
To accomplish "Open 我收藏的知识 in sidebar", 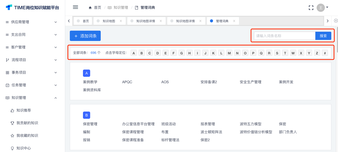I will click(x=27, y=136).
